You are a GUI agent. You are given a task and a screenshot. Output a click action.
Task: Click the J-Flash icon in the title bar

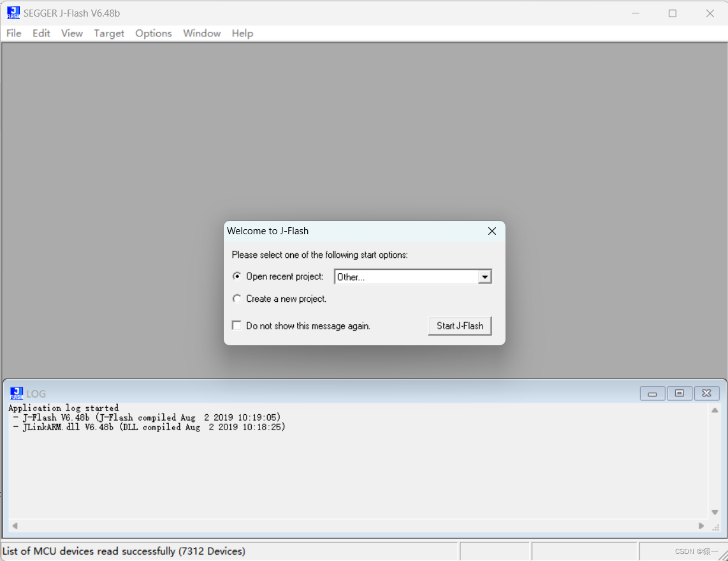[13, 13]
